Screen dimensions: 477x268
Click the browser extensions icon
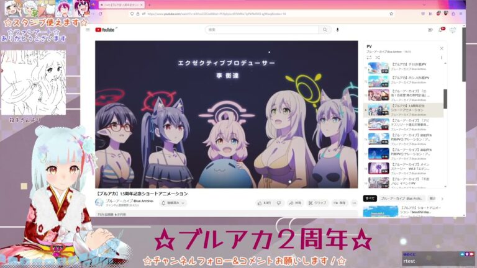click(453, 14)
